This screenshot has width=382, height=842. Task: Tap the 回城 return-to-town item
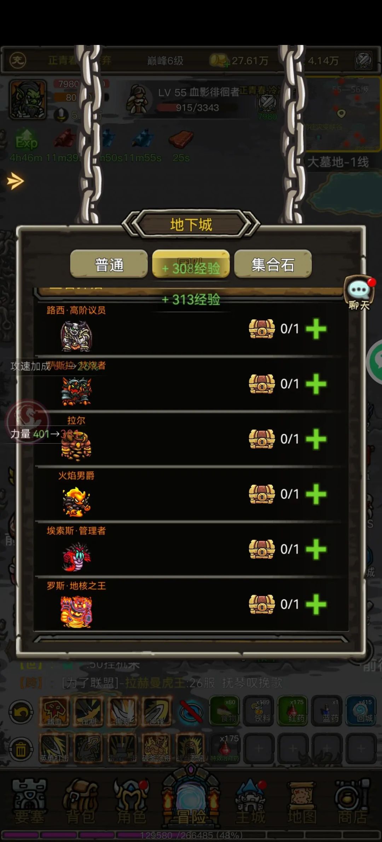point(361,711)
